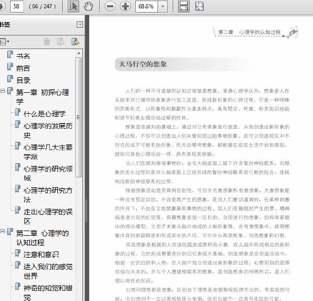Expand current bookmark icon with yellow arrow

75,42
